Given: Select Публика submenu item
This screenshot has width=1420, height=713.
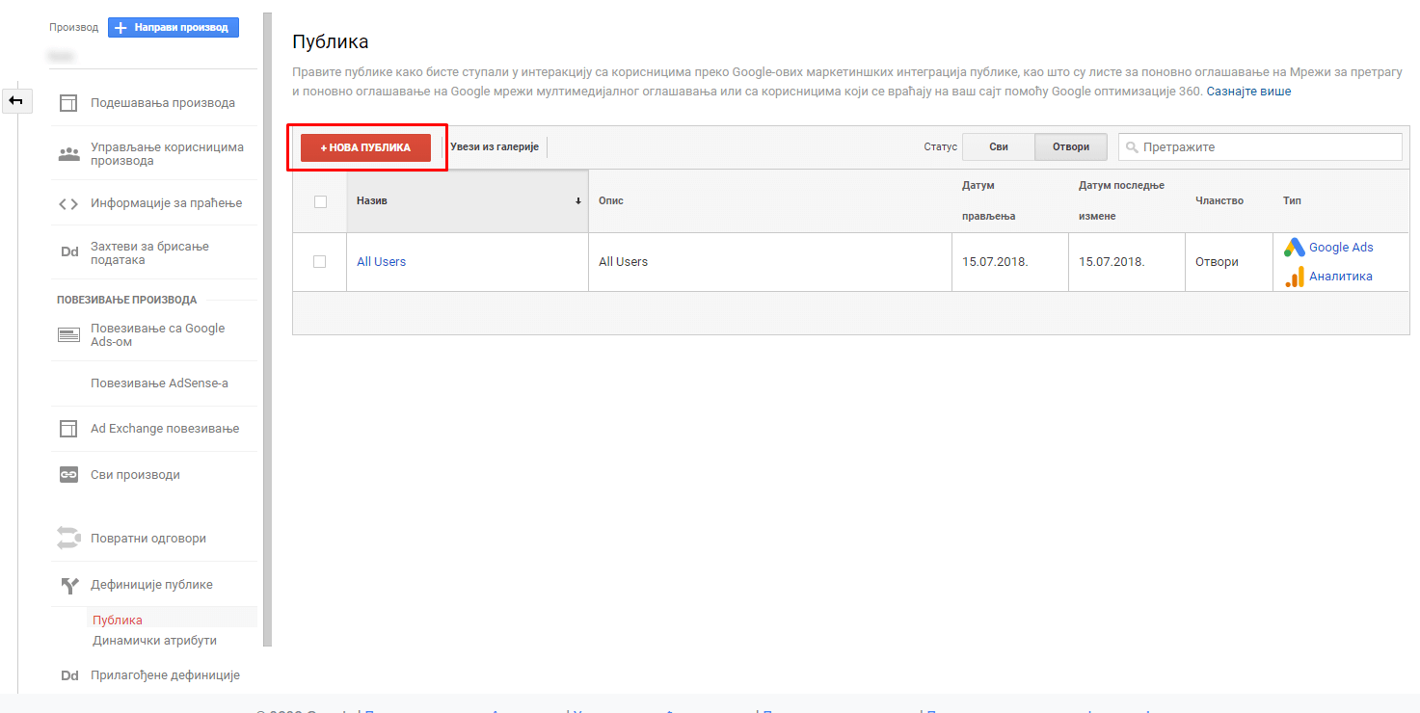Looking at the screenshot, I should click(118, 621).
